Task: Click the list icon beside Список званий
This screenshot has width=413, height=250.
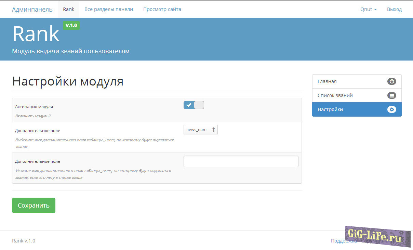Action: point(391,95)
